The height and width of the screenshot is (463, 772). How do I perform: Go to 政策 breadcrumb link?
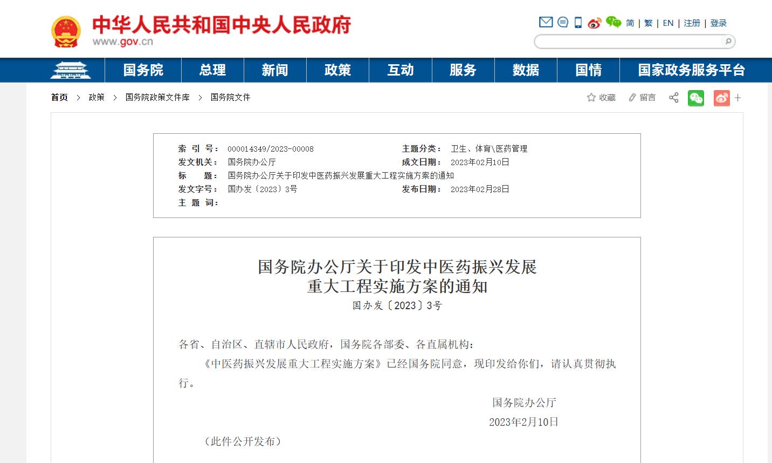click(x=96, y=97)
